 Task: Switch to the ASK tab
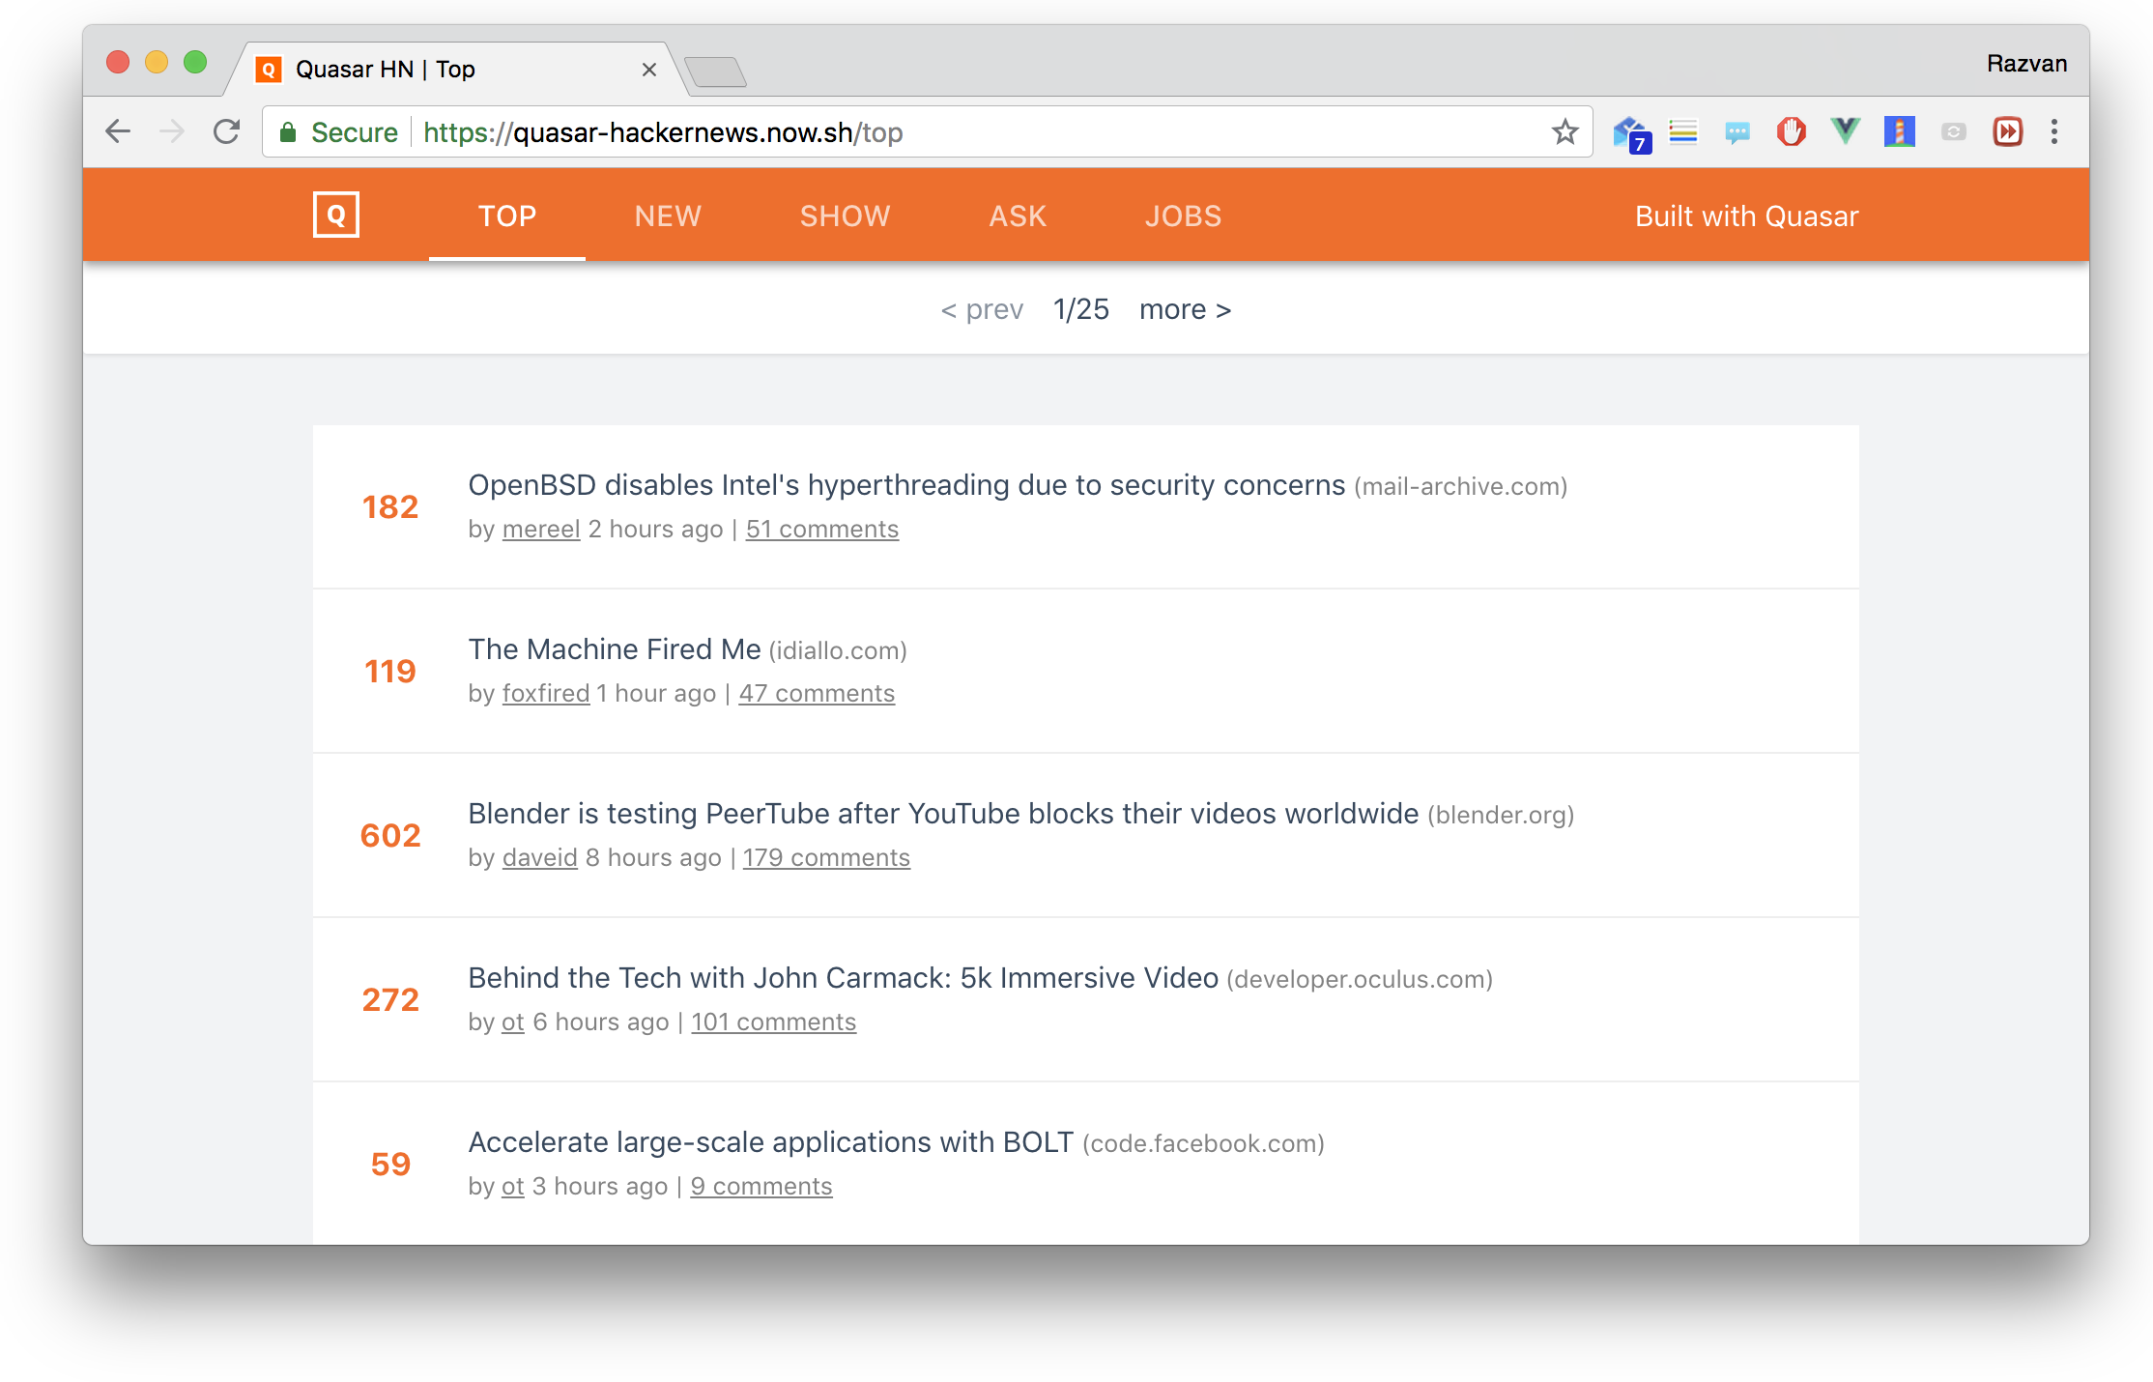tap(1018, 216)
